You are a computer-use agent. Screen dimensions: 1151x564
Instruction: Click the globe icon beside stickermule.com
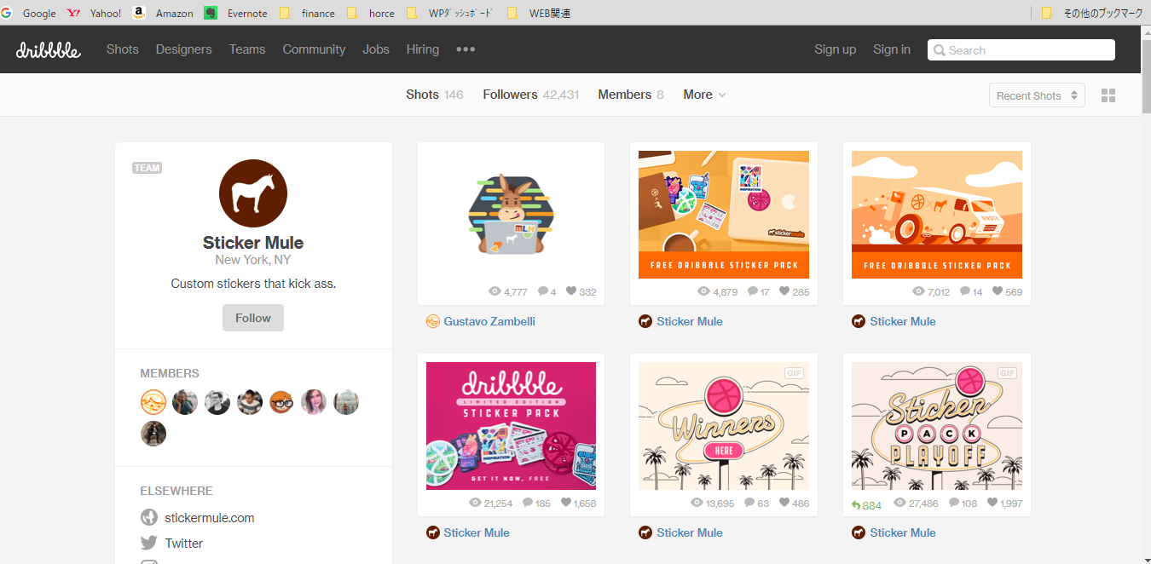149,518
